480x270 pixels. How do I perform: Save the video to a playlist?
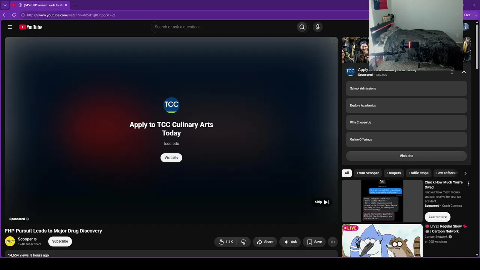point(314,242)
